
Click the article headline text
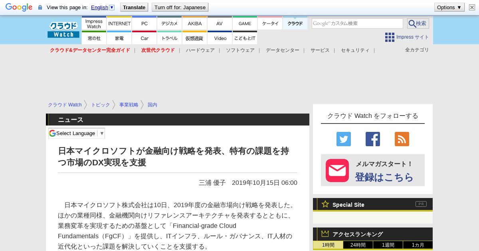(x=174, y=157)
